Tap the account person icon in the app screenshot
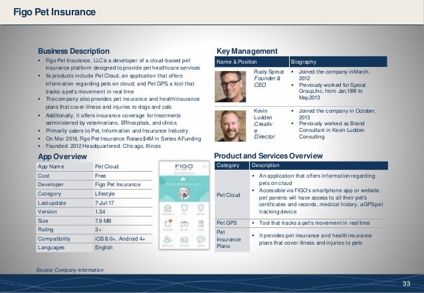This screenshot has height=293, width=424. (167, 239)
